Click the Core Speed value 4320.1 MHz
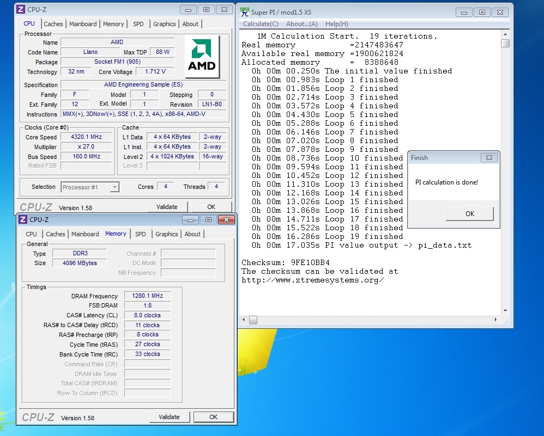The width and height of the screenshot is (544, 436). [86, 137]
